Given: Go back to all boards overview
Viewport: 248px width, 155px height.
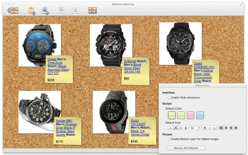Looking at the screenshot, I should [13, 11].
